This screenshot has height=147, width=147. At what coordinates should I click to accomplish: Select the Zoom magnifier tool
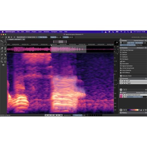pyautogui.click(x=2, y=62)
